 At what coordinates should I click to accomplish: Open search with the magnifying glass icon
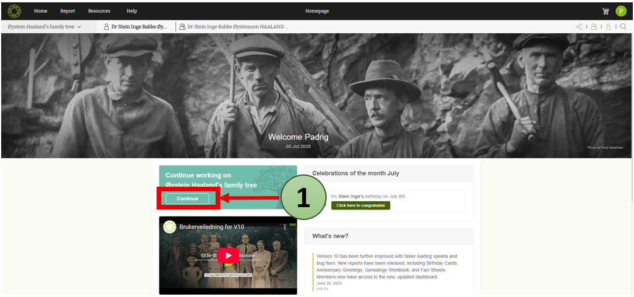[x=623, y=27]
